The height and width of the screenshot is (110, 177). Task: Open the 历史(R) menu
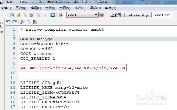tap(21, 8)
